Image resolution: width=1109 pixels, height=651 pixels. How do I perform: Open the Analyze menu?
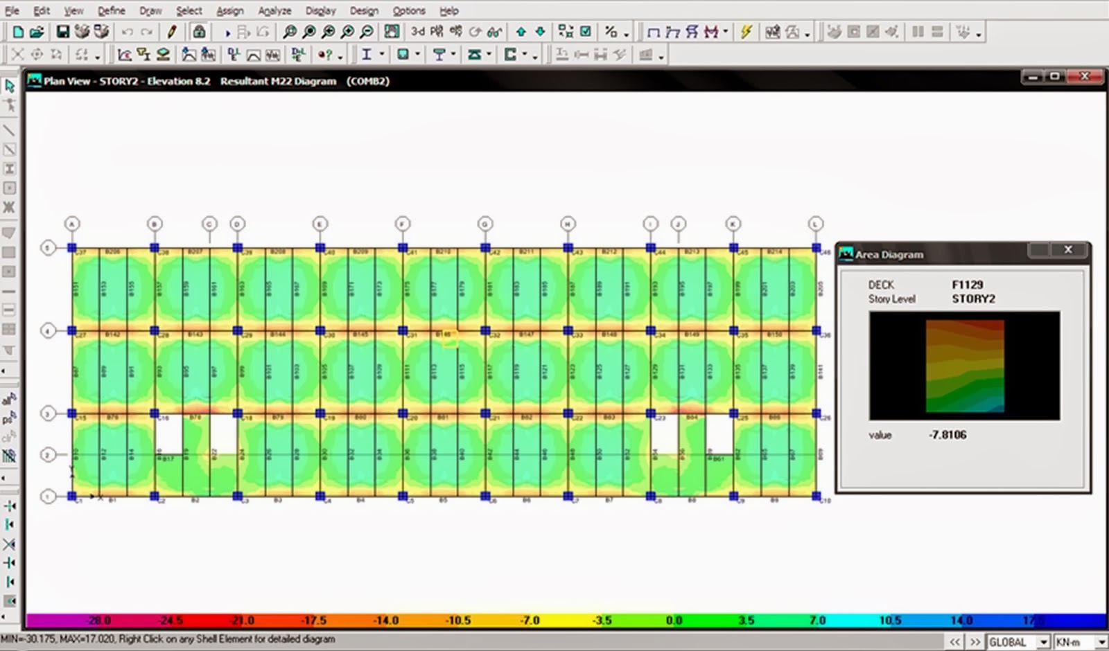point(274,10)
